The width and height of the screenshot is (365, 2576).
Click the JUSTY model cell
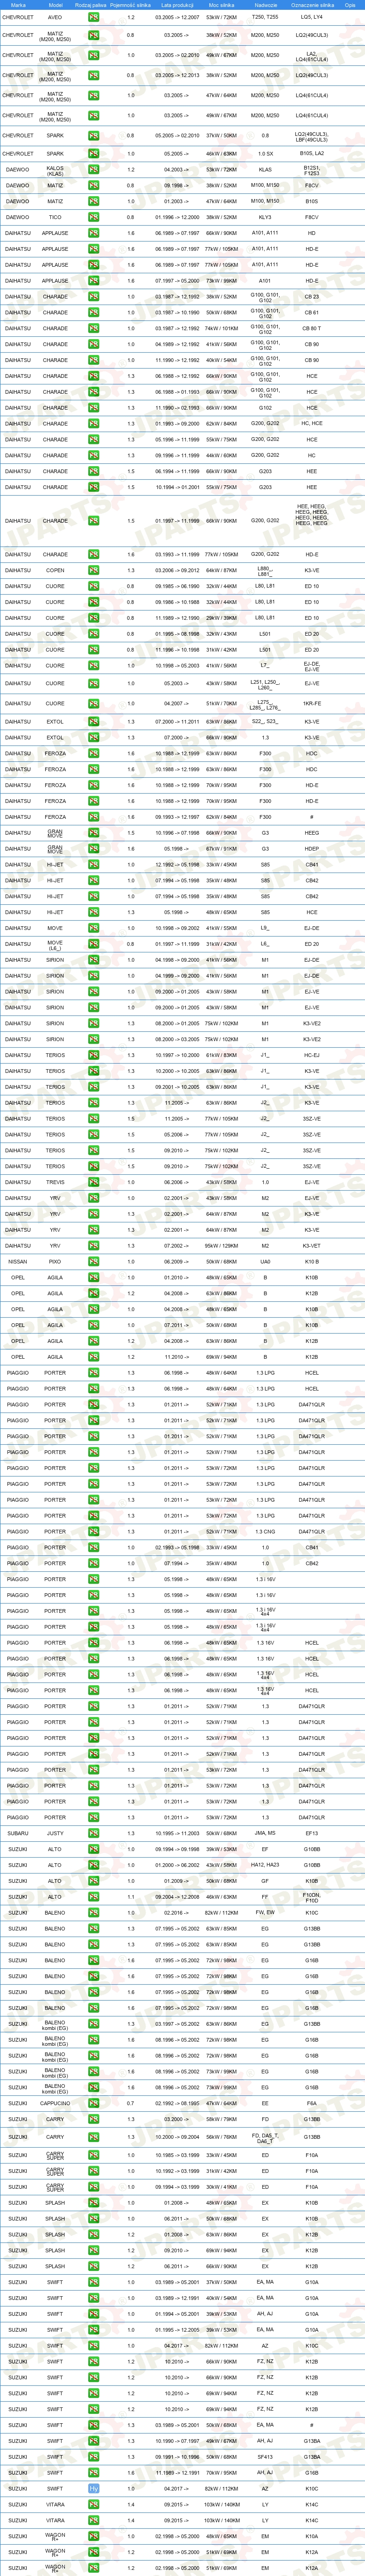(55, 1833)
